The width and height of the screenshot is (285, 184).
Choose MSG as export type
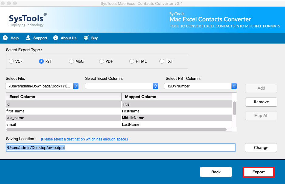pyautogui.click(x=71, y=61)
